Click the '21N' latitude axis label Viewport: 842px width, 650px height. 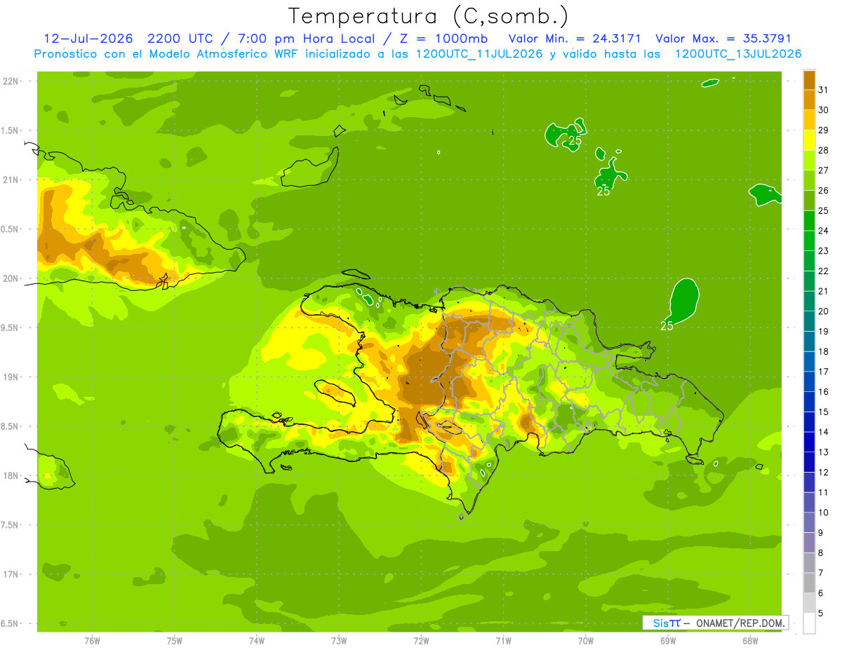pos(12,180)
